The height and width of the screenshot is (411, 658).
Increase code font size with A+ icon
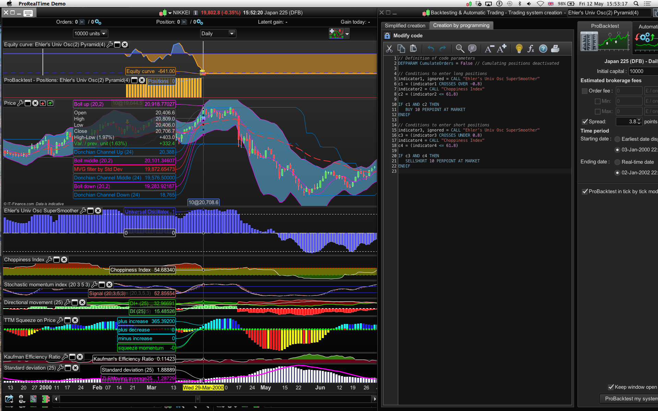502,49
